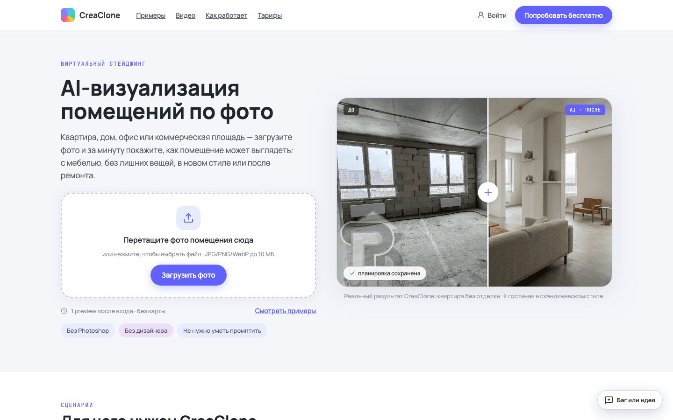Click the Не нужно уметь промптить tag
The height and width of the screenshot is (420, 673).
[x=222, y=330]
